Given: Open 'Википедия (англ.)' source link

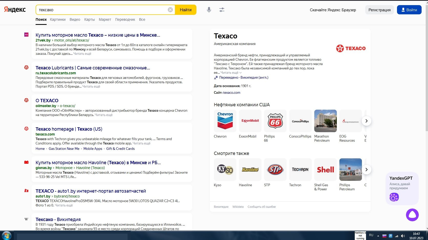Looking at the screenshot, I should click(x=254, y=77).
